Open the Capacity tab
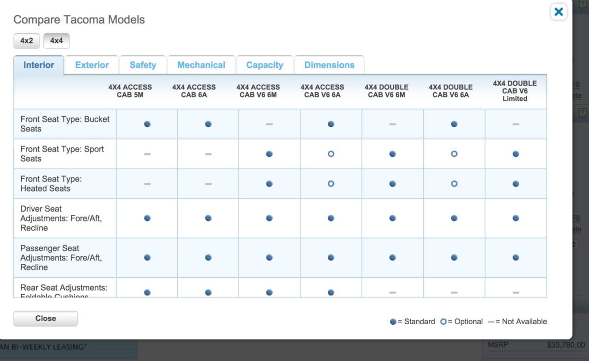Viewport: 589px width, 361px height. coord(265,65)
